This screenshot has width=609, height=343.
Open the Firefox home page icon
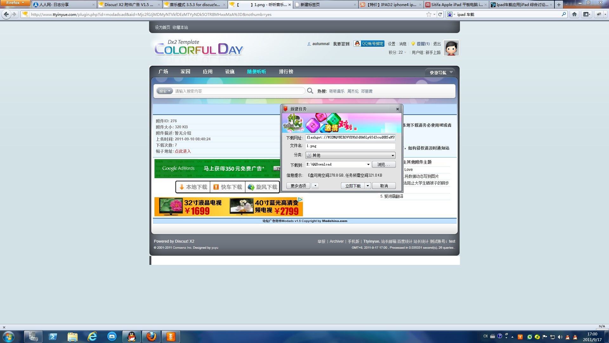click(574, 14)
